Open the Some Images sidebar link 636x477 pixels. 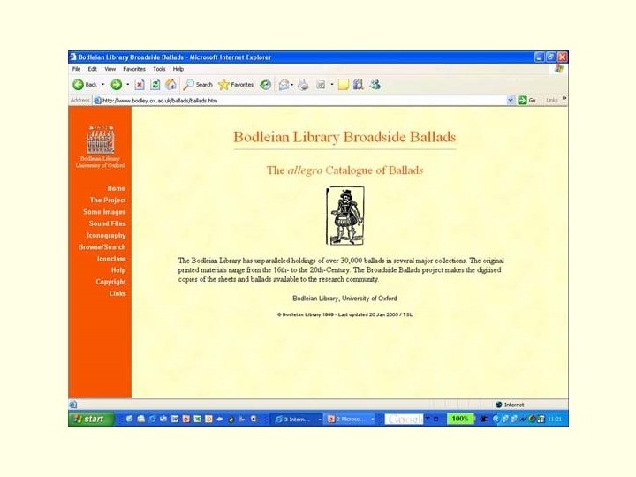[x=104, y=212]
